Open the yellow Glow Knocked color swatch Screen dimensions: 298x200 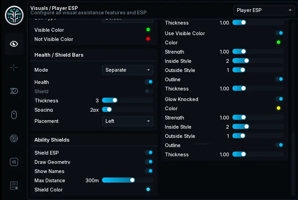tap(279, 108)
